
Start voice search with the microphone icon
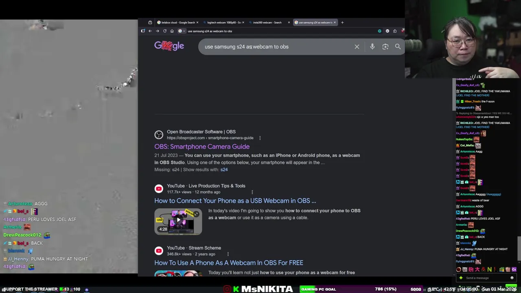[372, 47]
